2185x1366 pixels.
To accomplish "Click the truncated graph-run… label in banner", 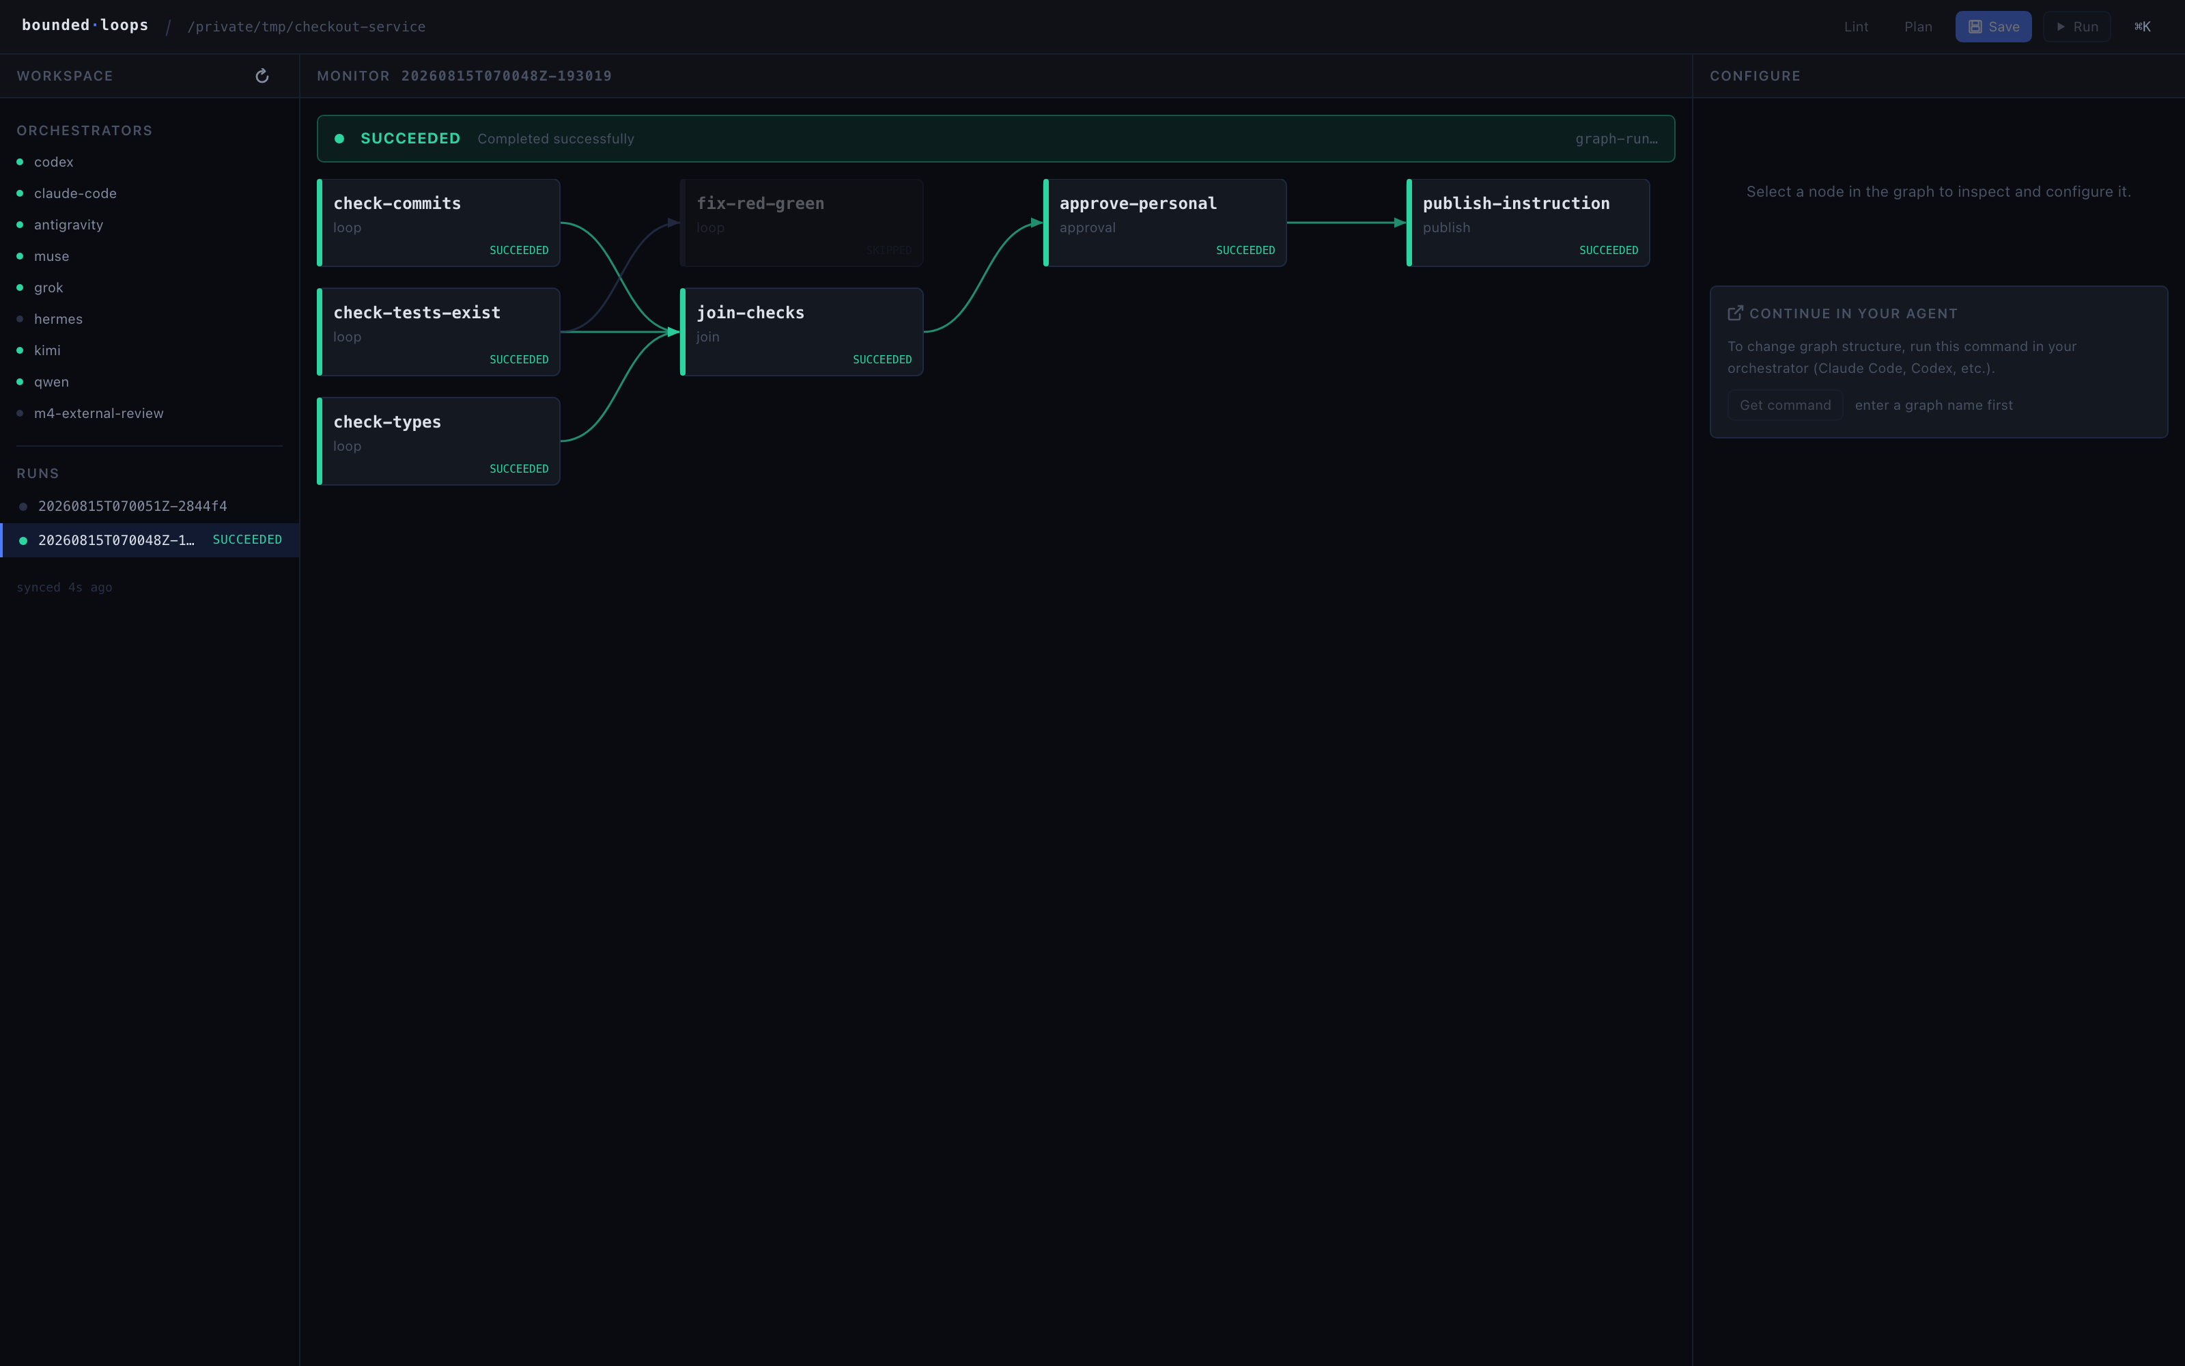I will click(1616, 139).
